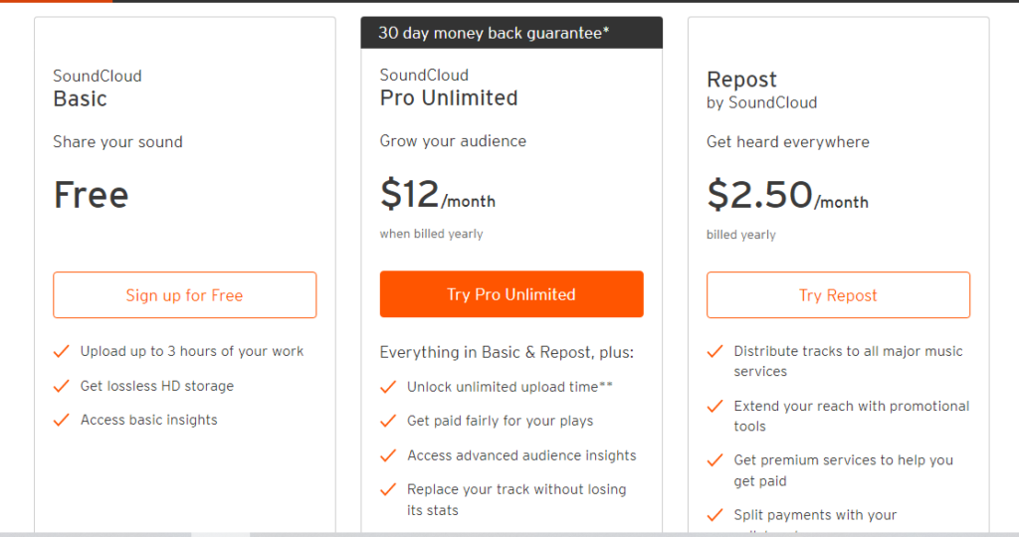Click the Try Pro Unlimited button
This screenshot has height=537, width=1019.
tap(511, 294)
